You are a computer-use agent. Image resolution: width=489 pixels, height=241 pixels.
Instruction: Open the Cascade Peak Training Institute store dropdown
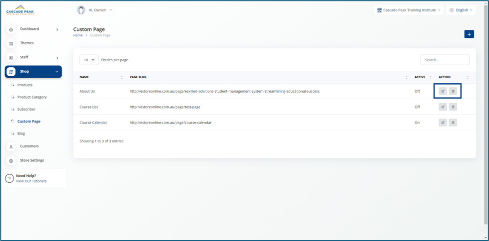pos(409,10)
